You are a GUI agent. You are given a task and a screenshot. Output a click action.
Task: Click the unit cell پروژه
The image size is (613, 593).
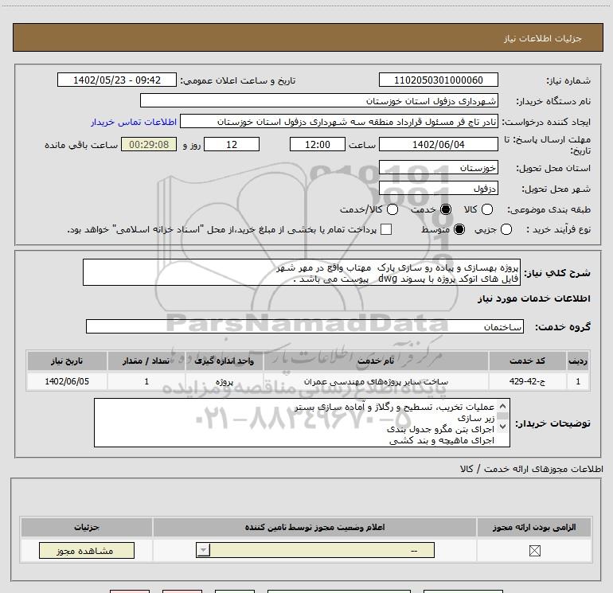225,381
